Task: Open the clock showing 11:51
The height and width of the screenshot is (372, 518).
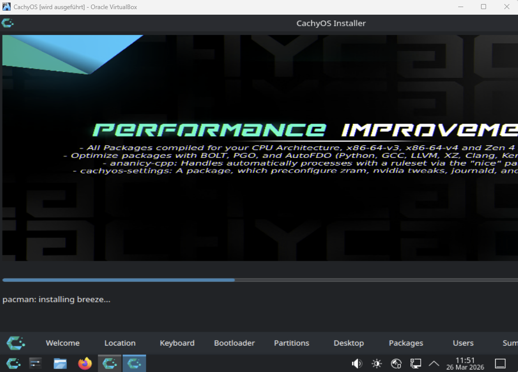Action: [x=465, y=363]
